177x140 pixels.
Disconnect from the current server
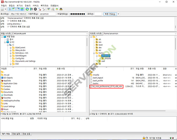pyautogui.click(x=40, y=9)
